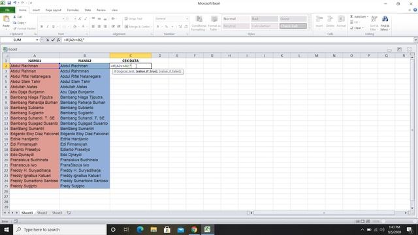The image size is (418, 235).
Task: Switch to the Review ribbon tab
Action: coord(101,10)
